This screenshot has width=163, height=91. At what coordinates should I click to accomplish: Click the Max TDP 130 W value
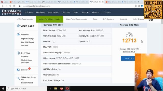tap(56, 47)
